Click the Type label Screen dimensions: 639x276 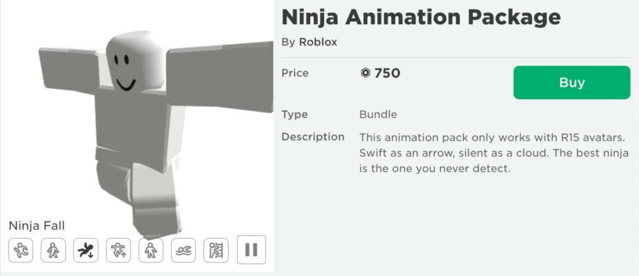tap(294, 115)
